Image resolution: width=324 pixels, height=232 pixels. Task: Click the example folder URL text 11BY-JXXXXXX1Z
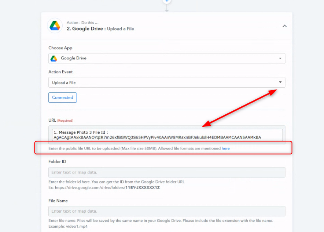[x=142, y=187]
